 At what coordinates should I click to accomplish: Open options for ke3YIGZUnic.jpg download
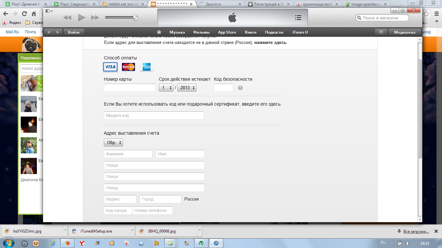coord(65,231)
